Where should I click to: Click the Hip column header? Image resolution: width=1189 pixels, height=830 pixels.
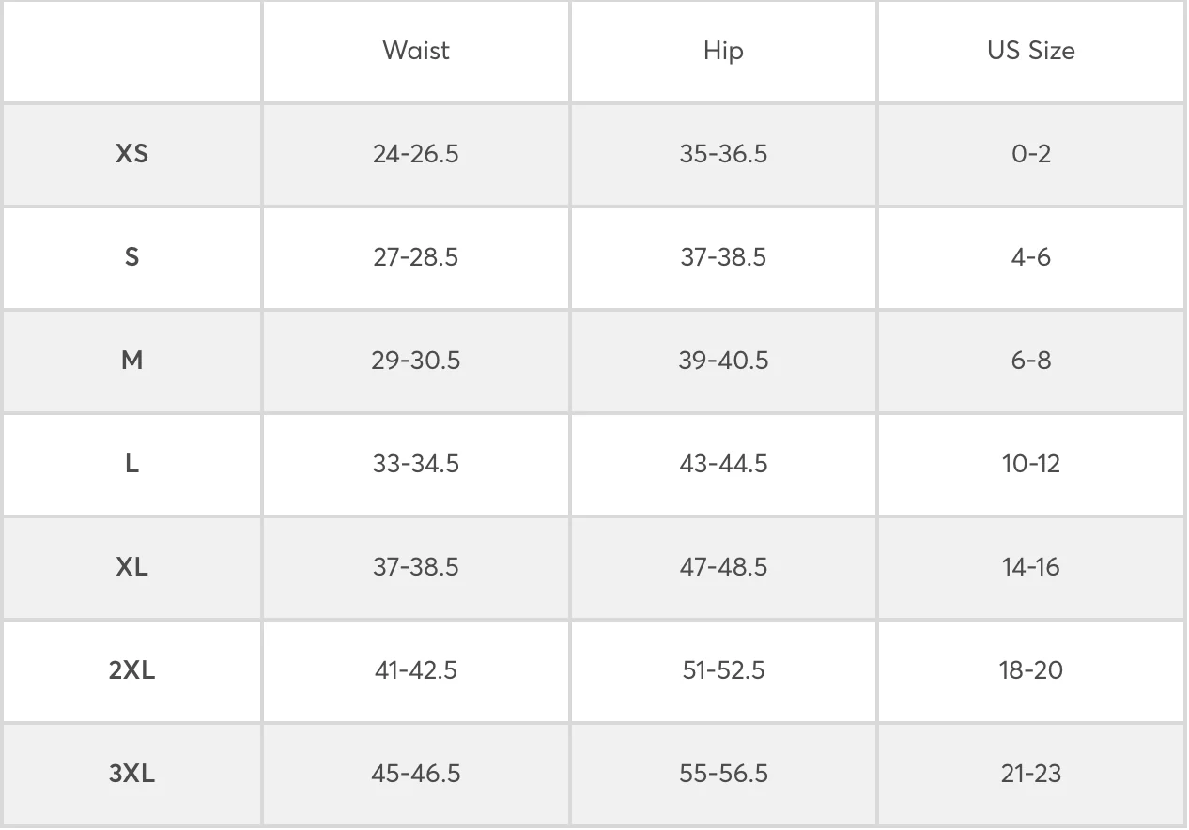pyautogui.click(x=723, y=51)
